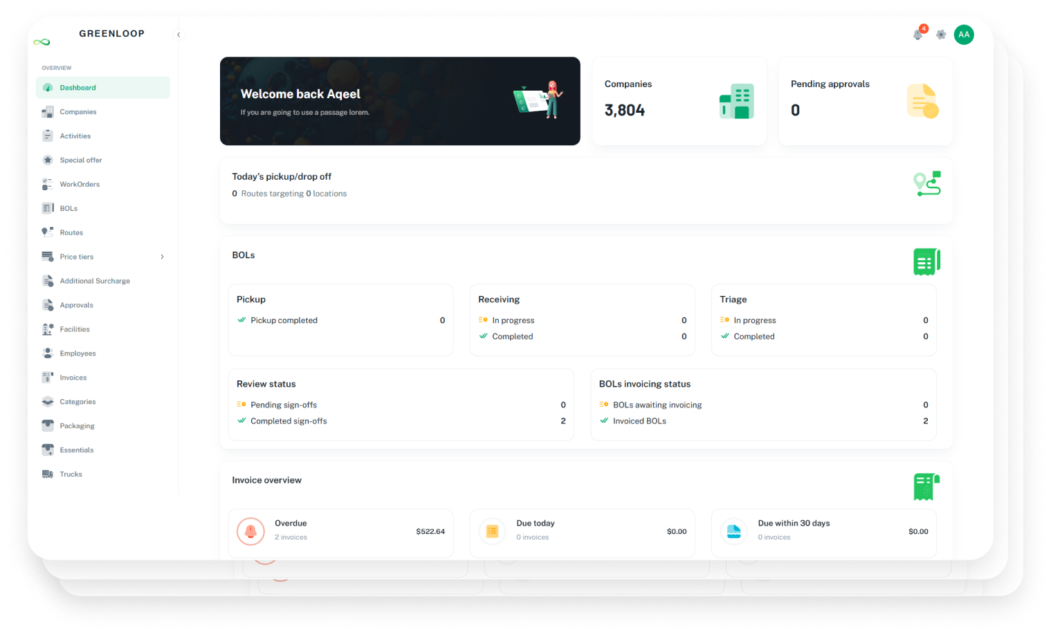Screen dimensions: 1051x635
Task: Click the route map icon in pickup/drop off
Action: pos(926,184)
